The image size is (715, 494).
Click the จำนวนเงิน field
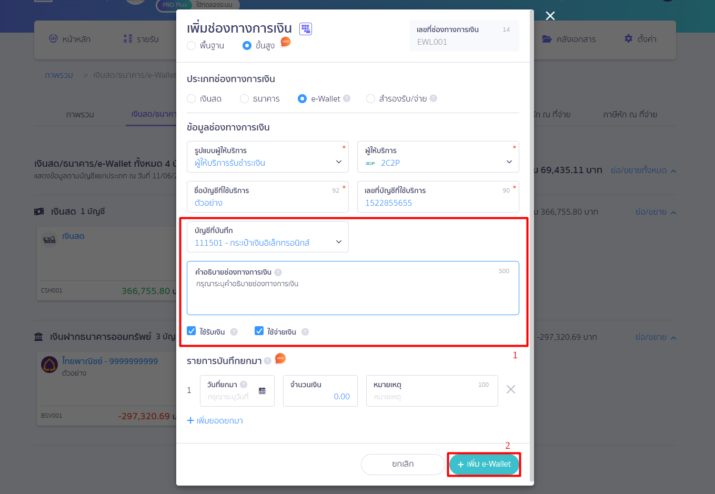pyautogui.click(x=320, y=391)
